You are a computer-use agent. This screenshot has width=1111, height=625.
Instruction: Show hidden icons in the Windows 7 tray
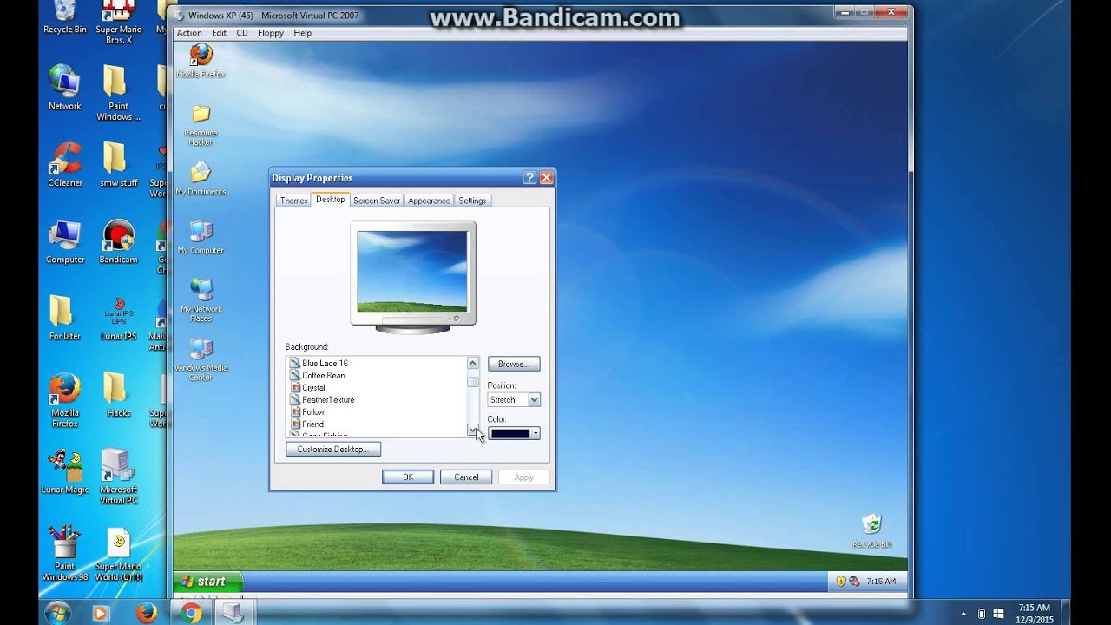pyautogui.click(x=963, y=613)
